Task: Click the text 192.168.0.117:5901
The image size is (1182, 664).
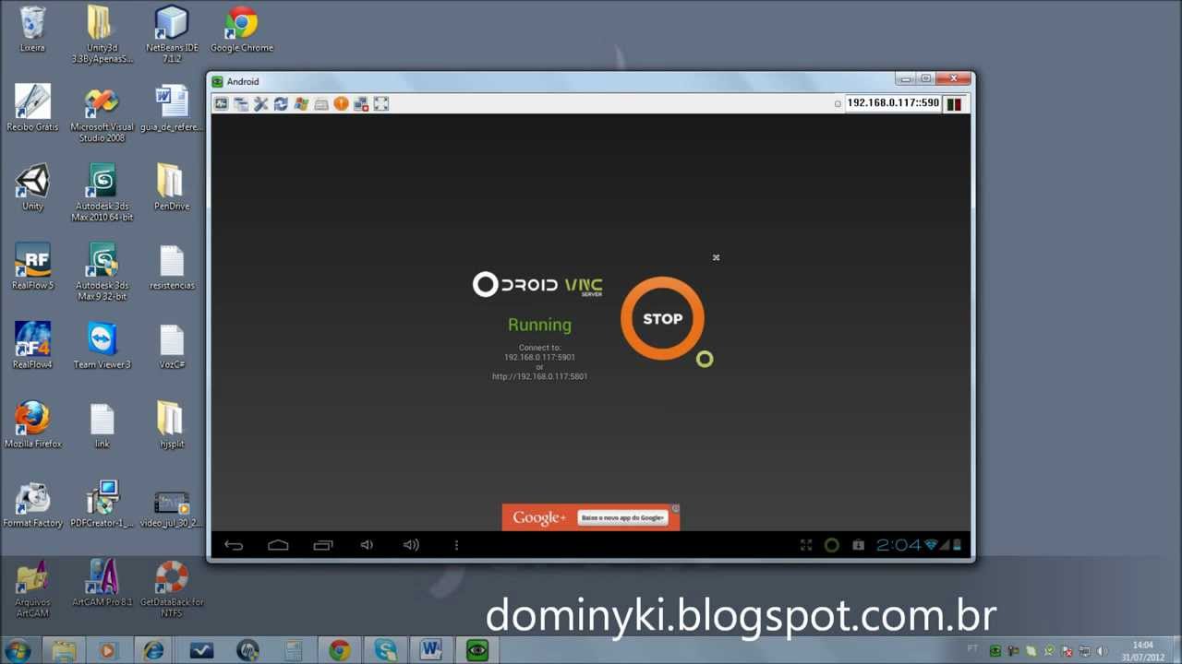Action: [540, 357]
